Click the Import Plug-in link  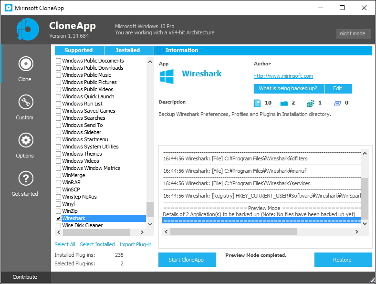136,244
